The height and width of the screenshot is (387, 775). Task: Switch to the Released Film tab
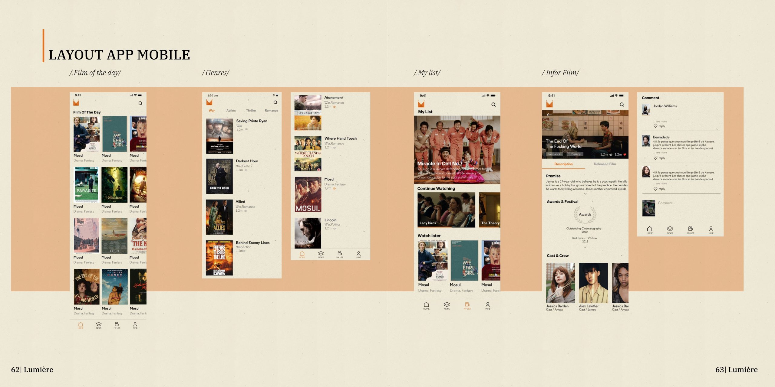pos(605,164)
